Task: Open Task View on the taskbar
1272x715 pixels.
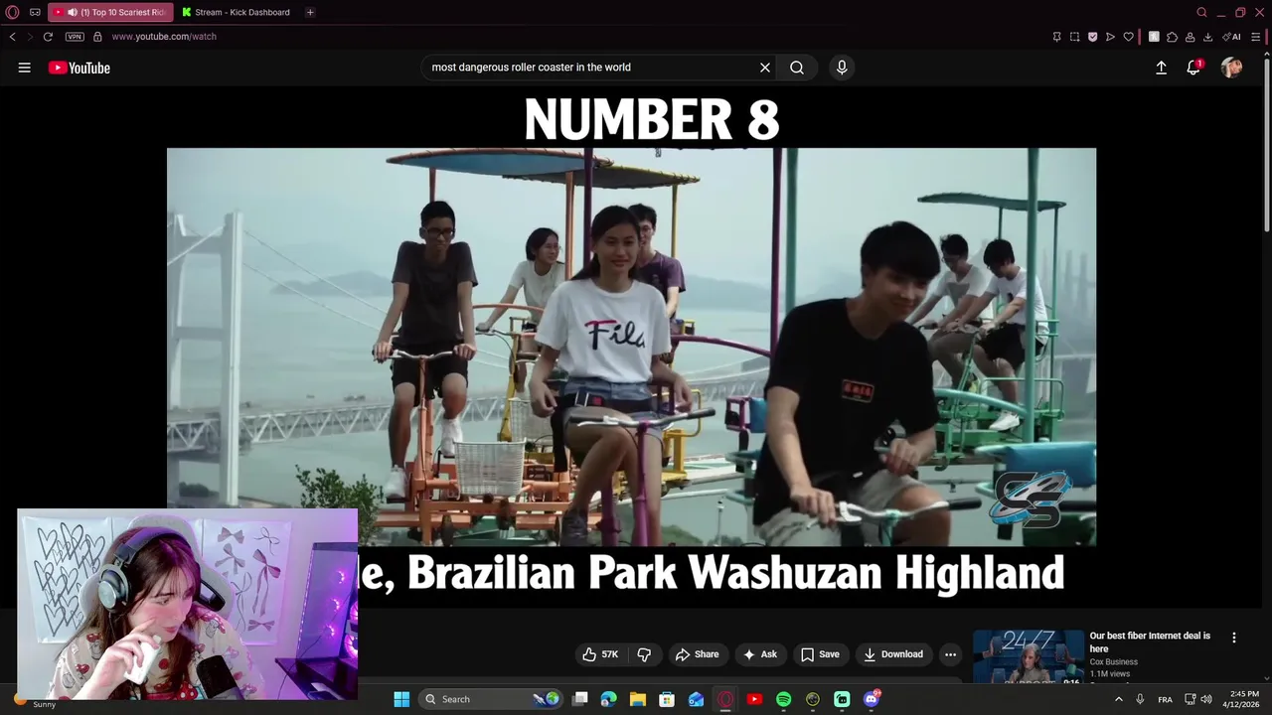Action: coord(580,699)
